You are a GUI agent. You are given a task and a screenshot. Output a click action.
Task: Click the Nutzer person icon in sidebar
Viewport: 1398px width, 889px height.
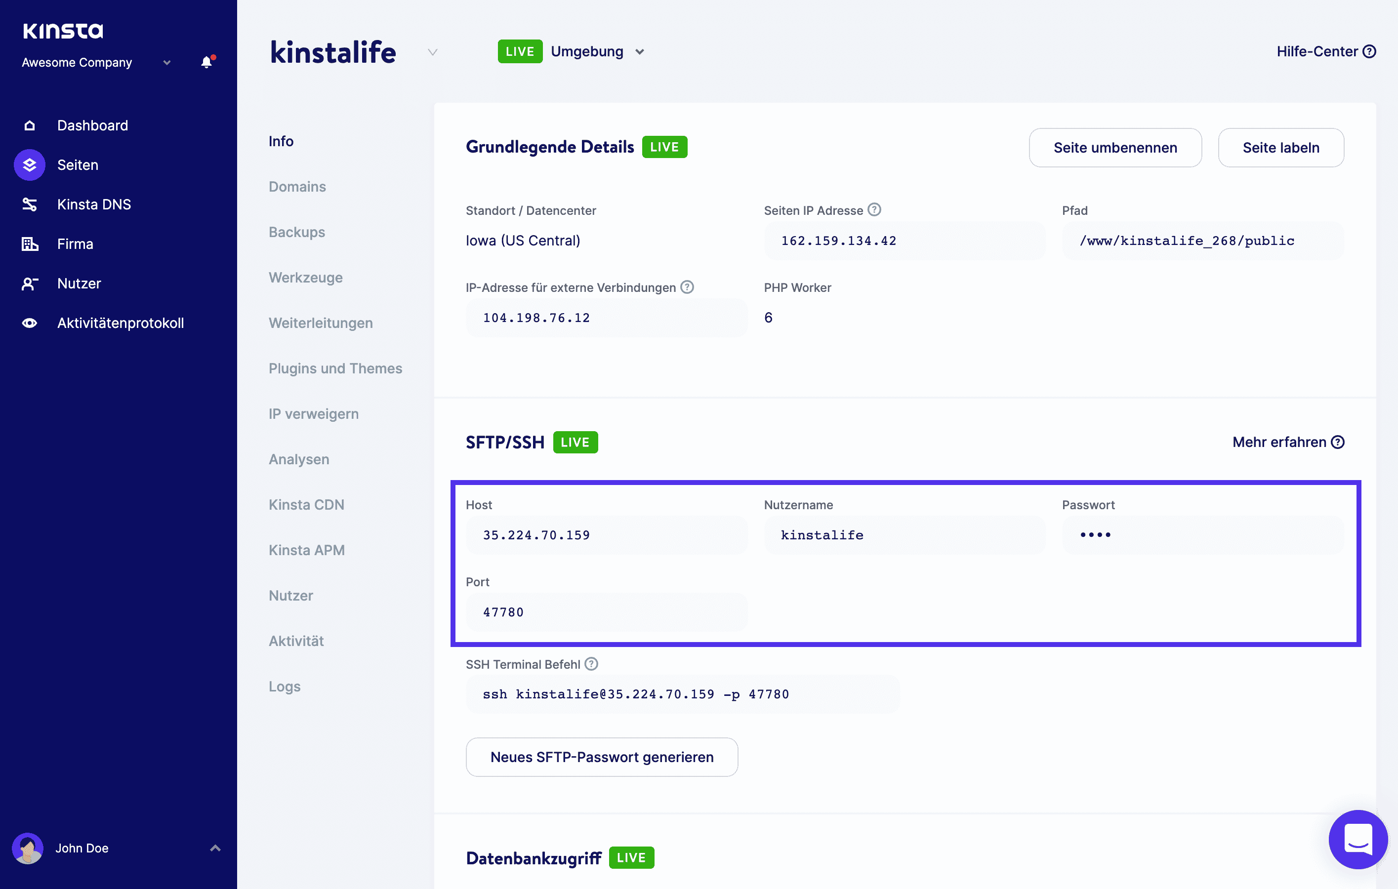click(30, 283)
